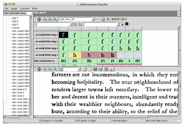Select hyphen in the symbol tree
The width and height of the screenshot is (184, 126).
16,28
